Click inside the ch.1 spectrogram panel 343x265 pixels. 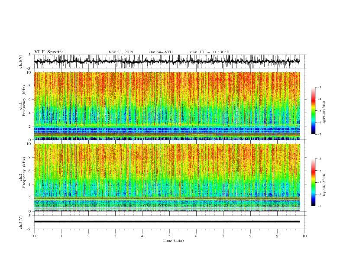tap(167, 106)
